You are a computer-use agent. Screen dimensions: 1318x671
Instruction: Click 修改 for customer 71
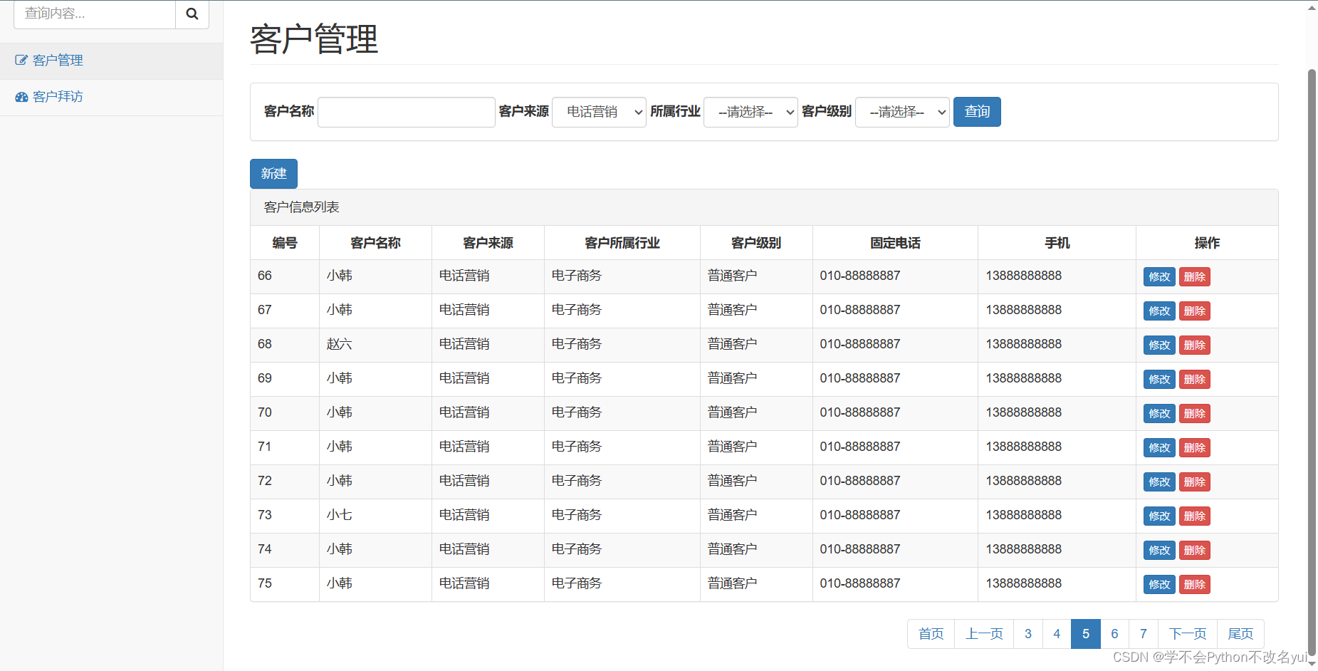[x=1159, y=448]
